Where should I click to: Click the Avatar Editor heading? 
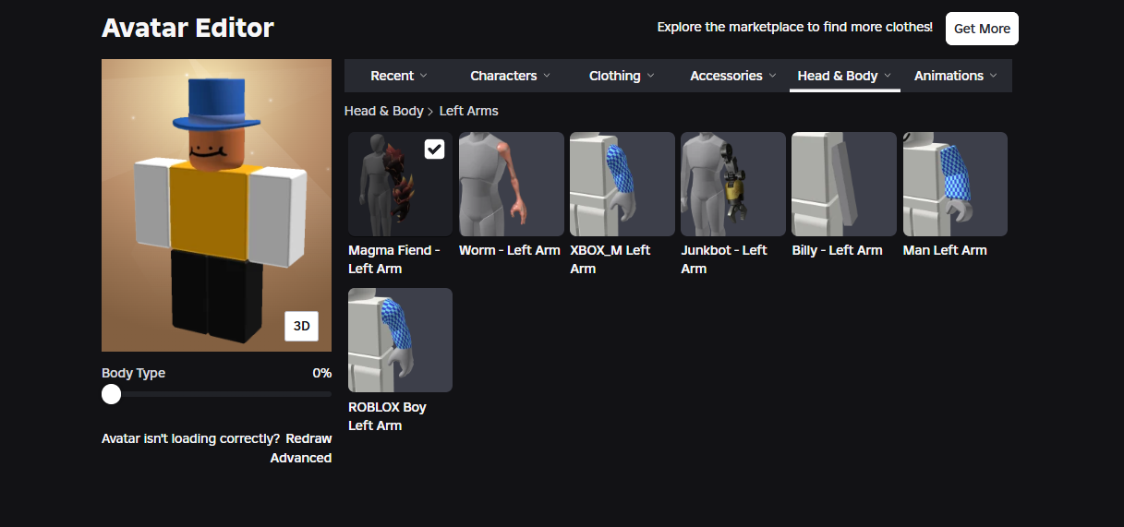(x=187, y=28)
